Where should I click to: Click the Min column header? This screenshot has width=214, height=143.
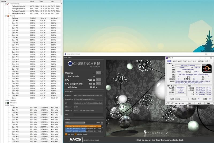pyautogui.click(x=45, y=1)
